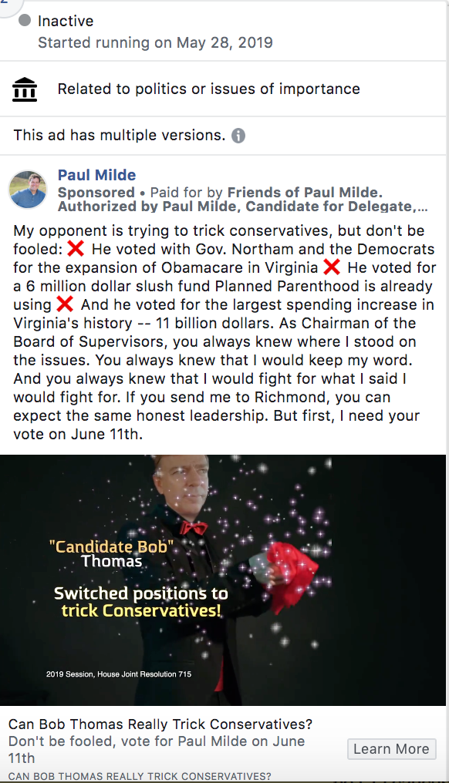Screen dimensions: 449x783
Task: Click the red X before "And he voted"
Action: click(65, 304)
